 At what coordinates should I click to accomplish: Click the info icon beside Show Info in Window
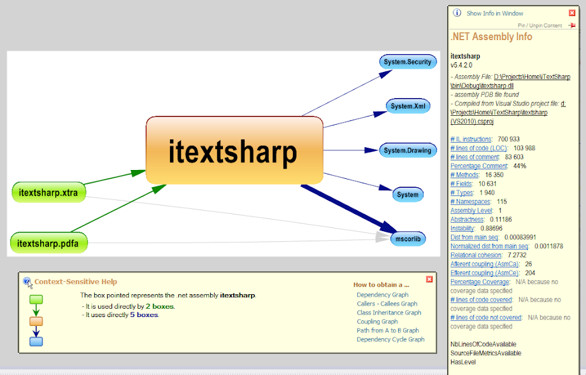coord(457,13)
